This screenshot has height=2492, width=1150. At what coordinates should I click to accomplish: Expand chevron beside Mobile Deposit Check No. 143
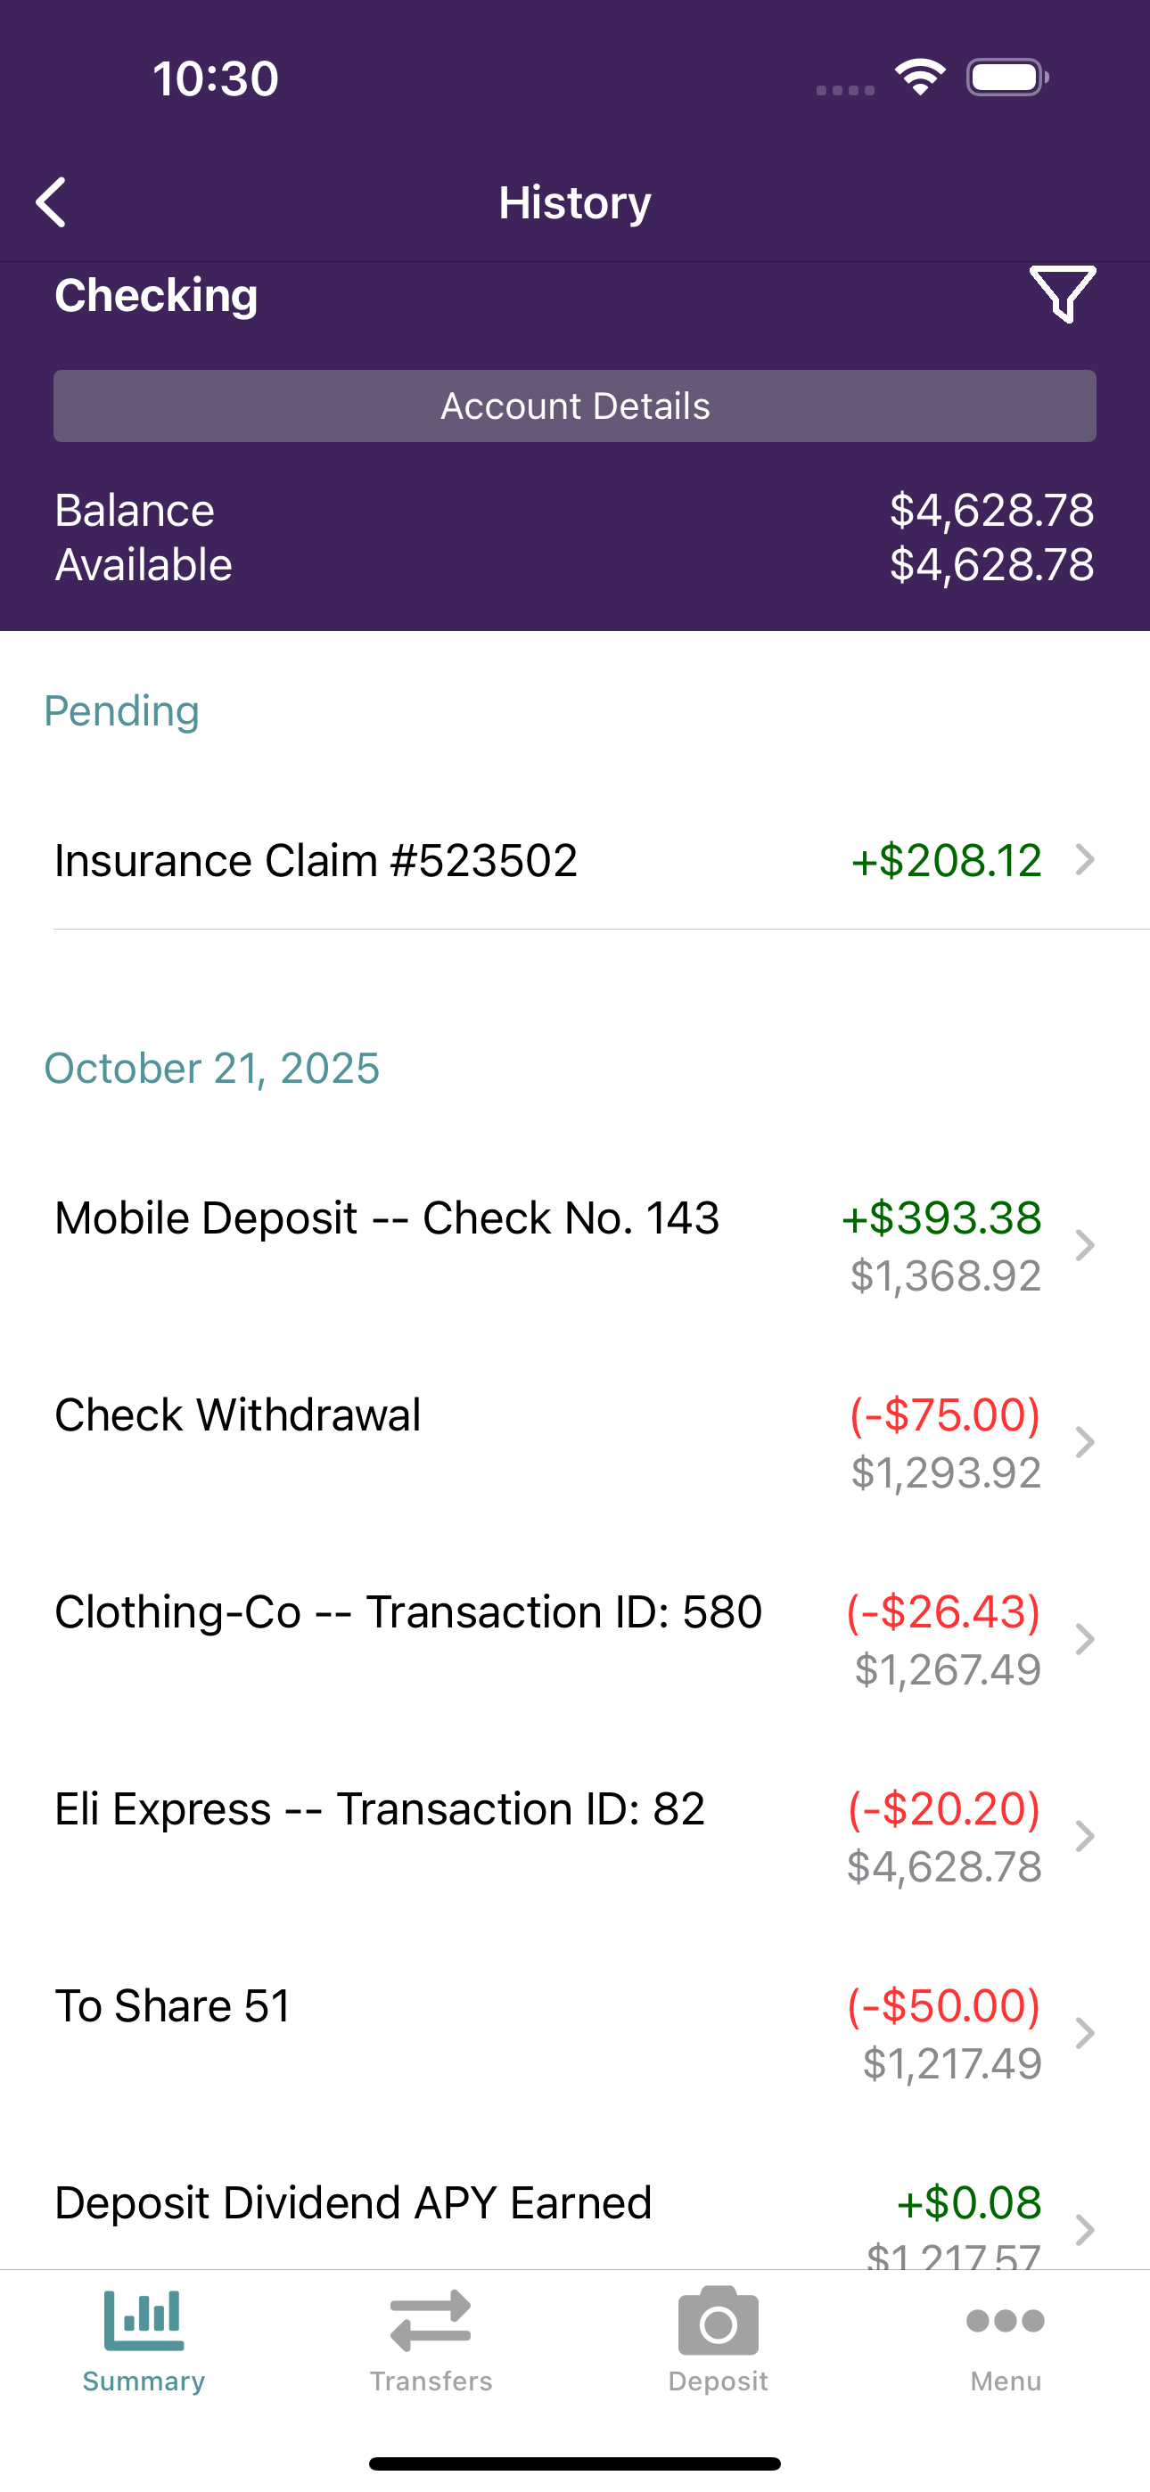point(1085,1245)
